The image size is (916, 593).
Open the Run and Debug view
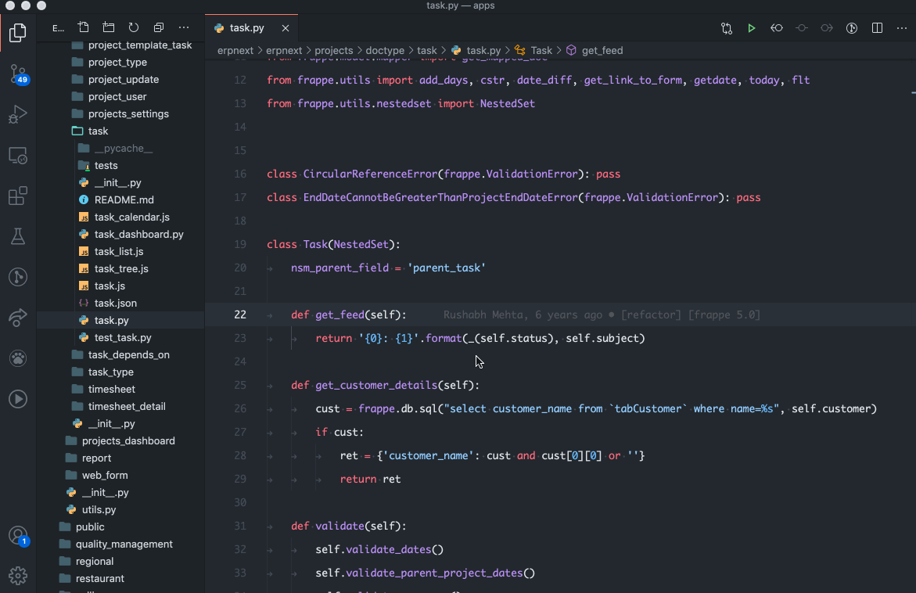pyautogui.click(x=18, y=115)
